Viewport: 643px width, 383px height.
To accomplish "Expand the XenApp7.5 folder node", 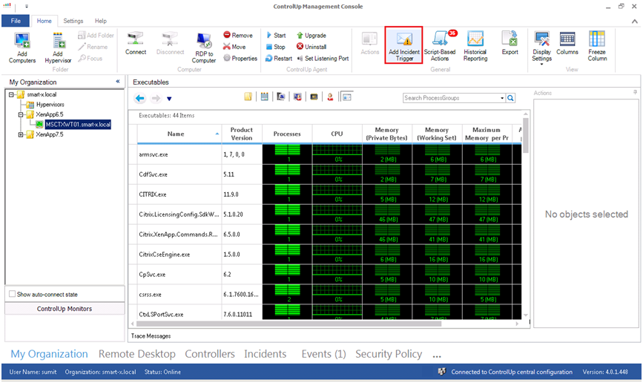I will tap(21, 134).
